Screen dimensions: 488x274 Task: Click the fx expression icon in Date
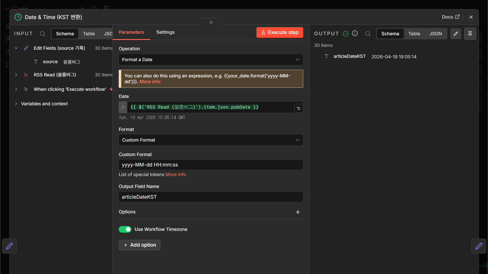pos(123,107)
